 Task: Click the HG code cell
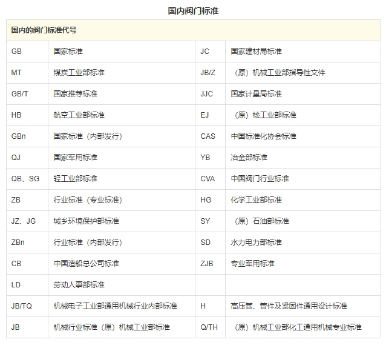click(210, 200)
